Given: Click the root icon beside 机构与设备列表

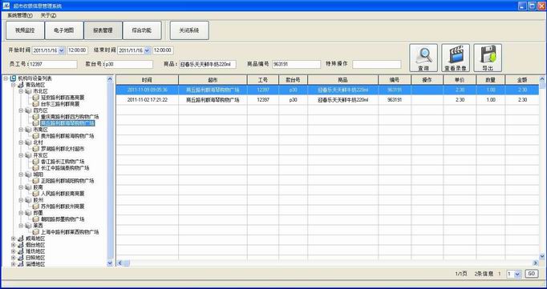Looking at the screenshot, I should tap(14, 78).
